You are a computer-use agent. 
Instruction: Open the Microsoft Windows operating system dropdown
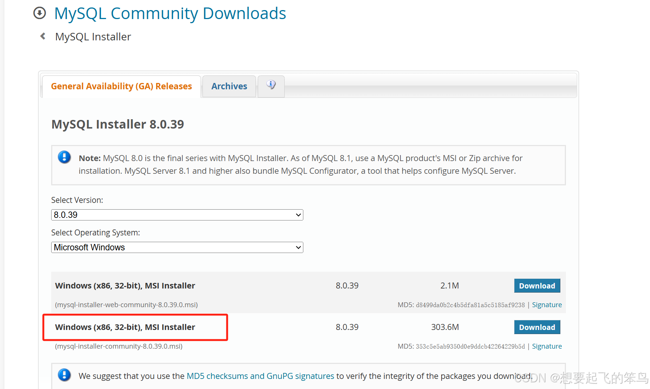click(177, 247)
